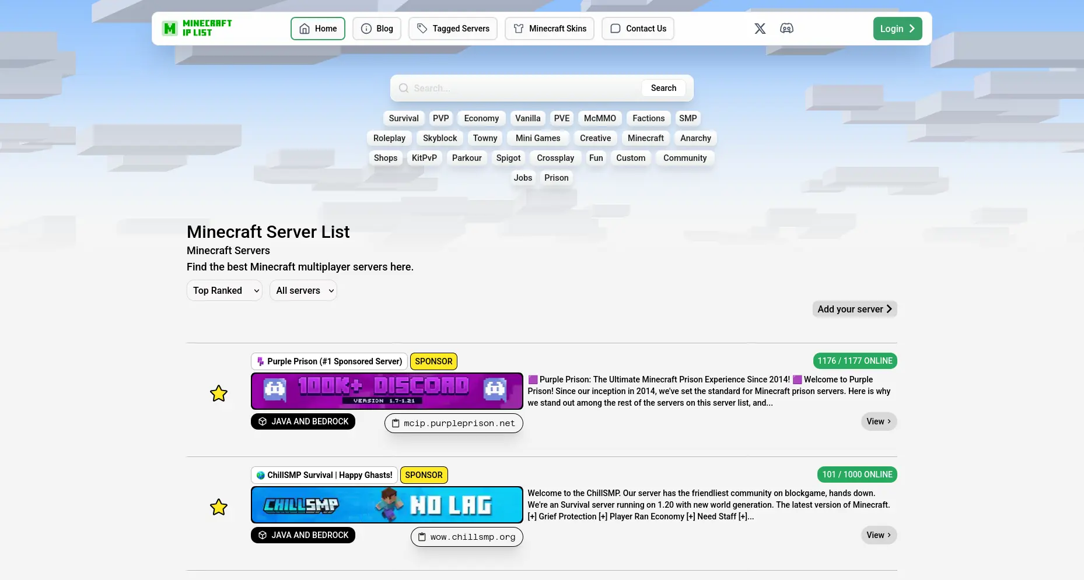Click the magnifying glass in the search bar

point(403,88)
